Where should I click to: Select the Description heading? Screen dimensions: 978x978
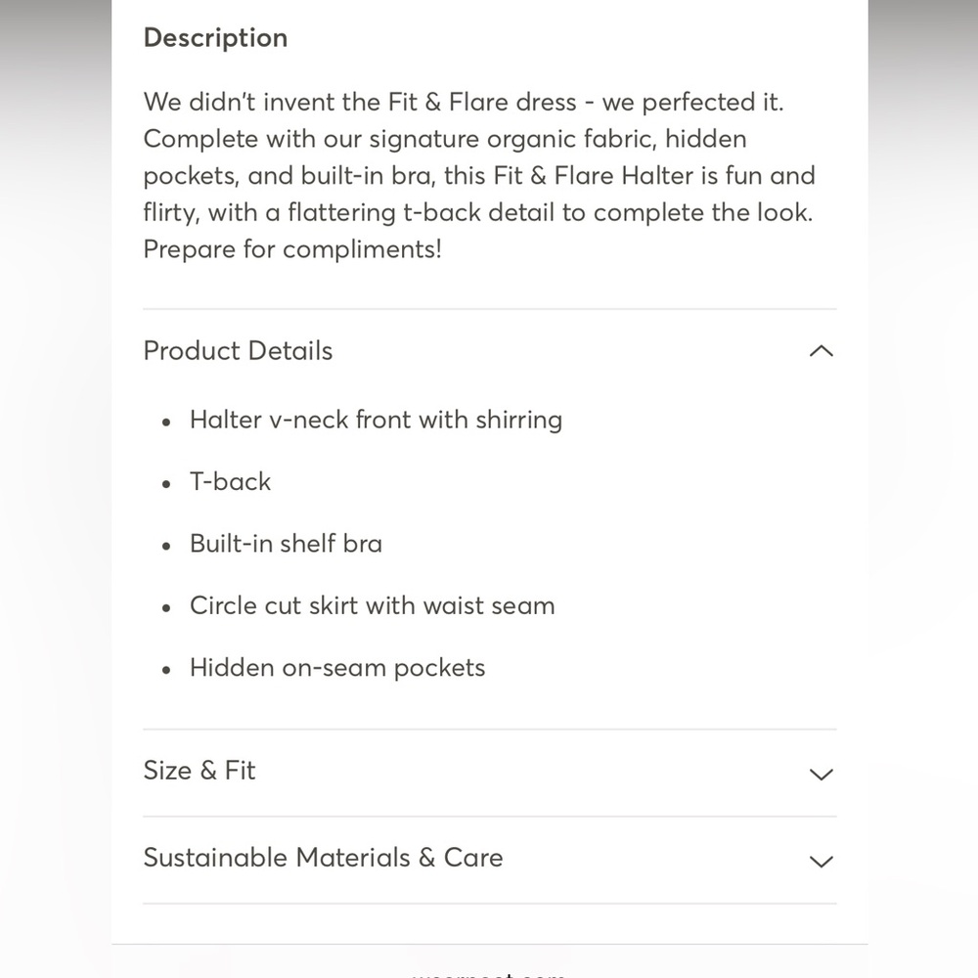tap(215, 38)
